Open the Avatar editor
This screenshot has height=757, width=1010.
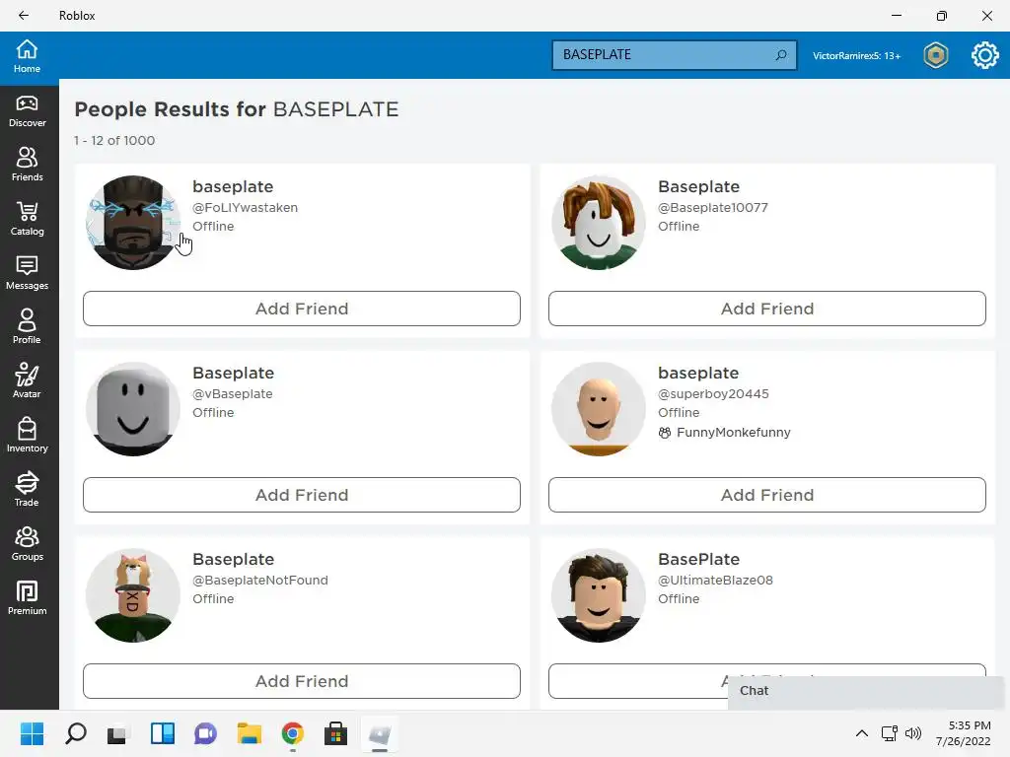(x=27, y=381)
